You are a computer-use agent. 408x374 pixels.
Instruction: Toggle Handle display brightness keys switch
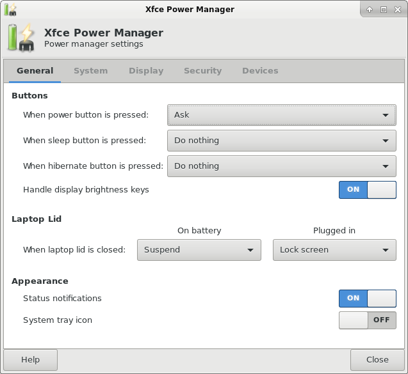click(367, 190)
